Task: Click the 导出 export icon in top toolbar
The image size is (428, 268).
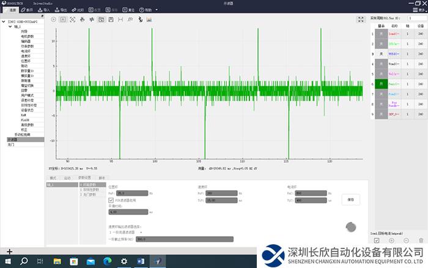Action: pyautogui.click(x=61, y=10)
